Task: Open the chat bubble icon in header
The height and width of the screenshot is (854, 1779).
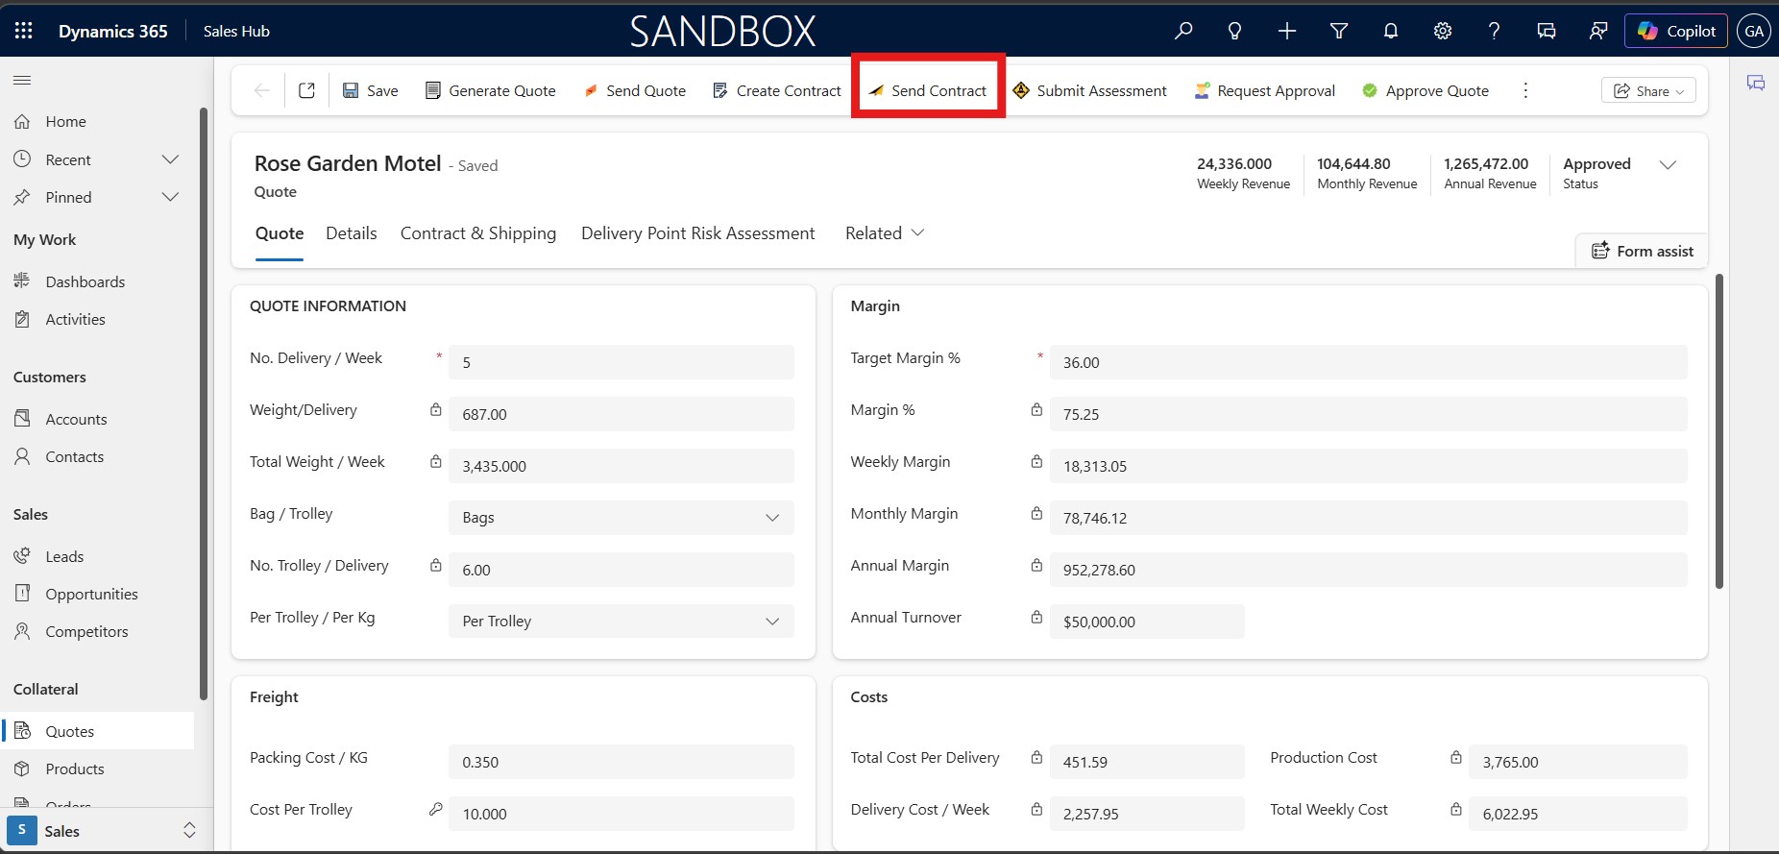Action: pos(1547,31)
